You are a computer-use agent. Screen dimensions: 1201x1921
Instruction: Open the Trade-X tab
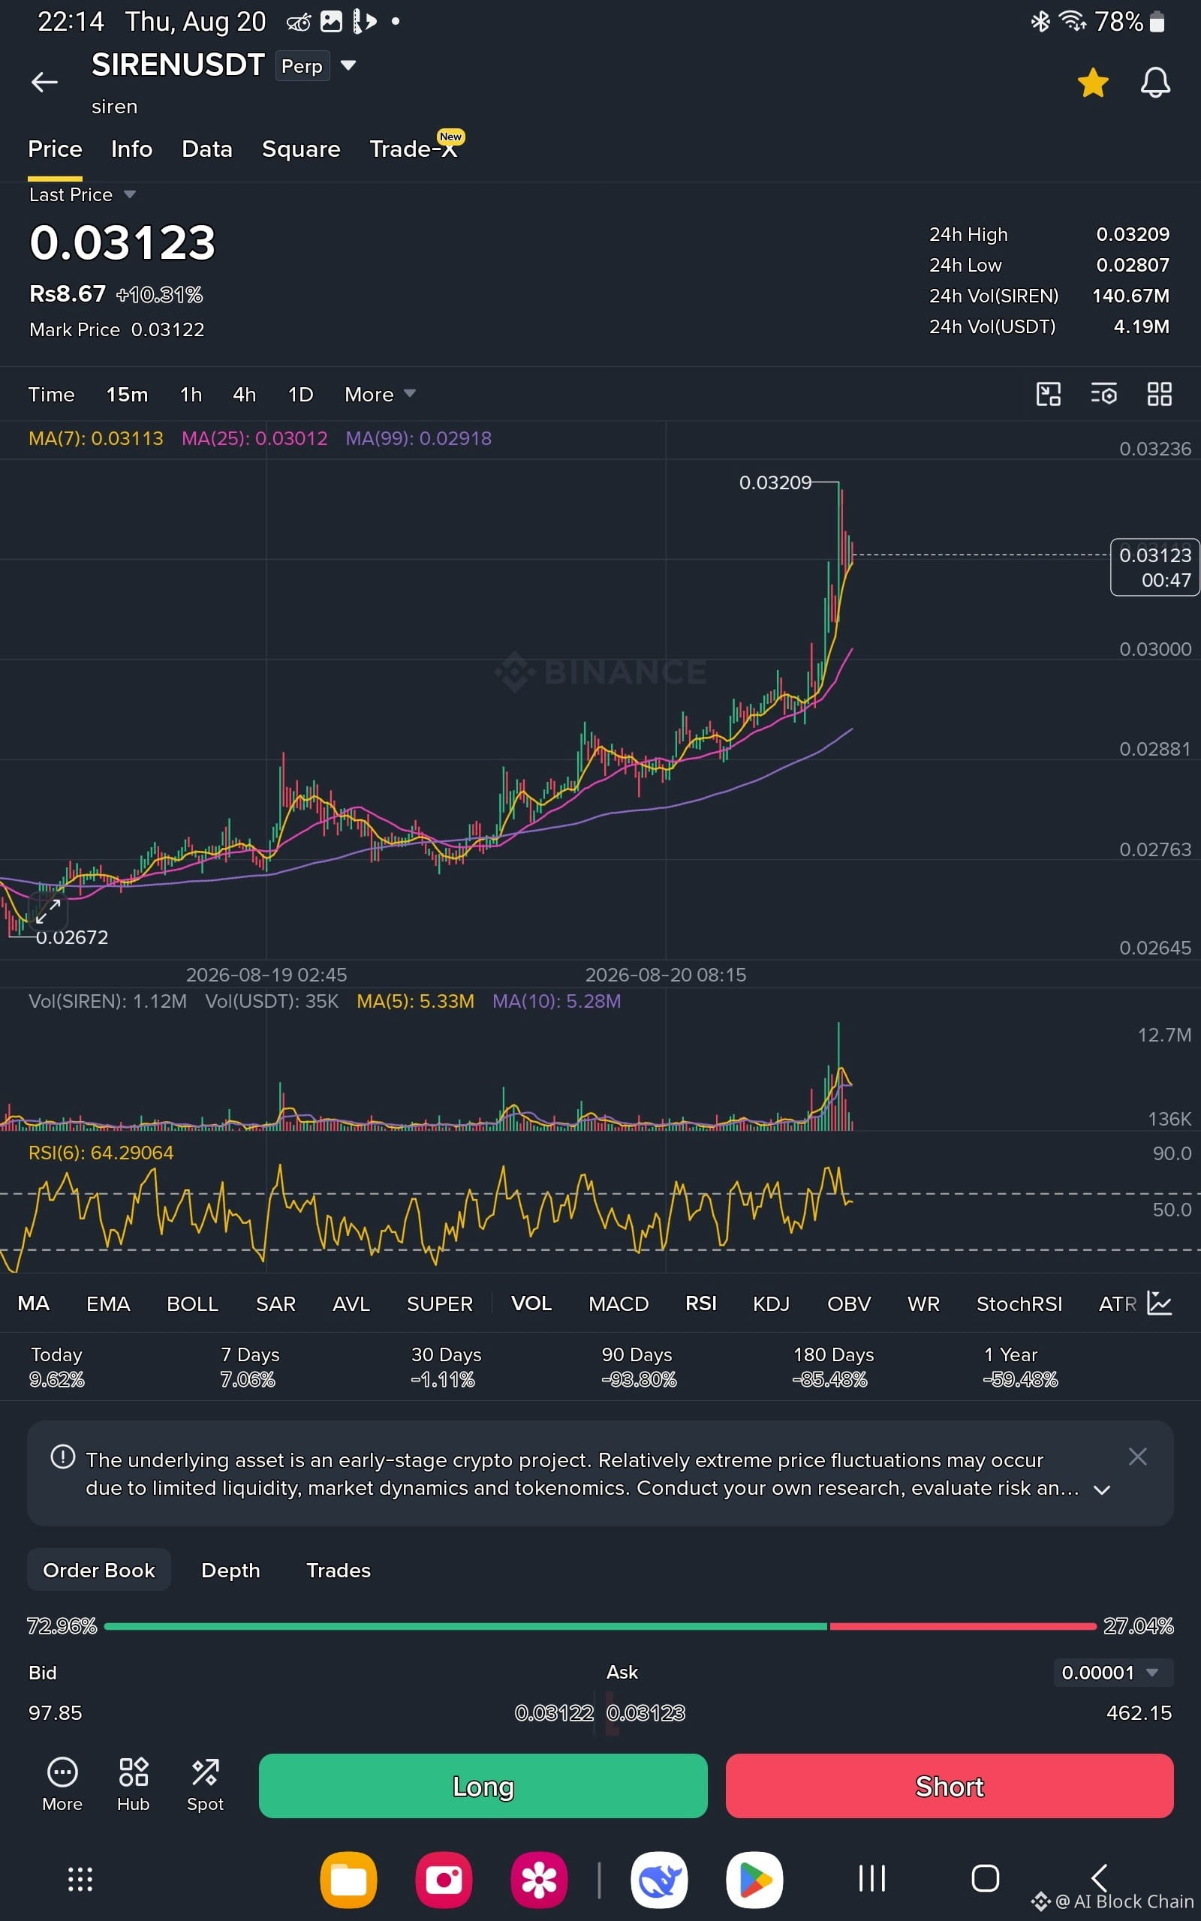click(414, 149)
